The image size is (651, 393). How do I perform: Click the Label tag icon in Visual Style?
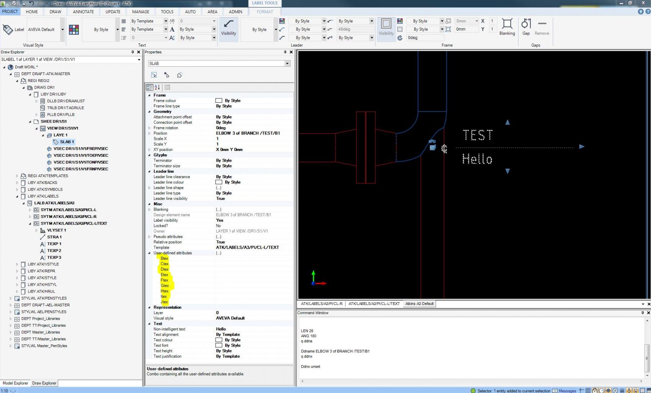coord(8,29)
